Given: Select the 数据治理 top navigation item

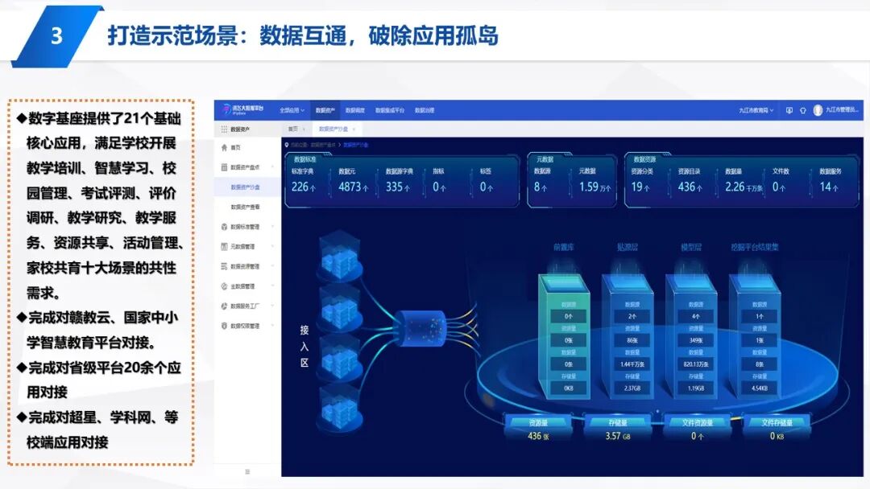Looking at the screenshot, I should [x=424, y=109].
